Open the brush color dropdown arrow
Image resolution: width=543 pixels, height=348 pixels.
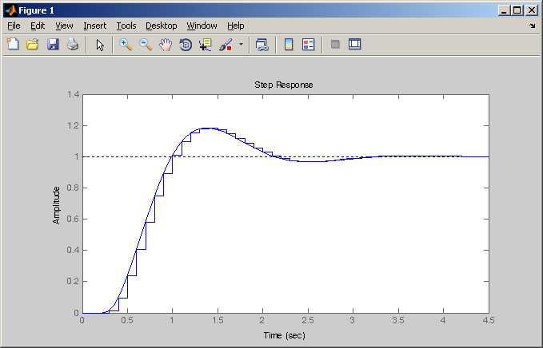[241, 44]
